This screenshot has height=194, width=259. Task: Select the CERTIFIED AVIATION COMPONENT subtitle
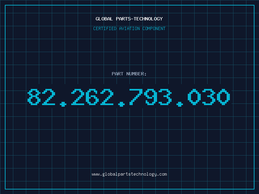tap(129, 28)
